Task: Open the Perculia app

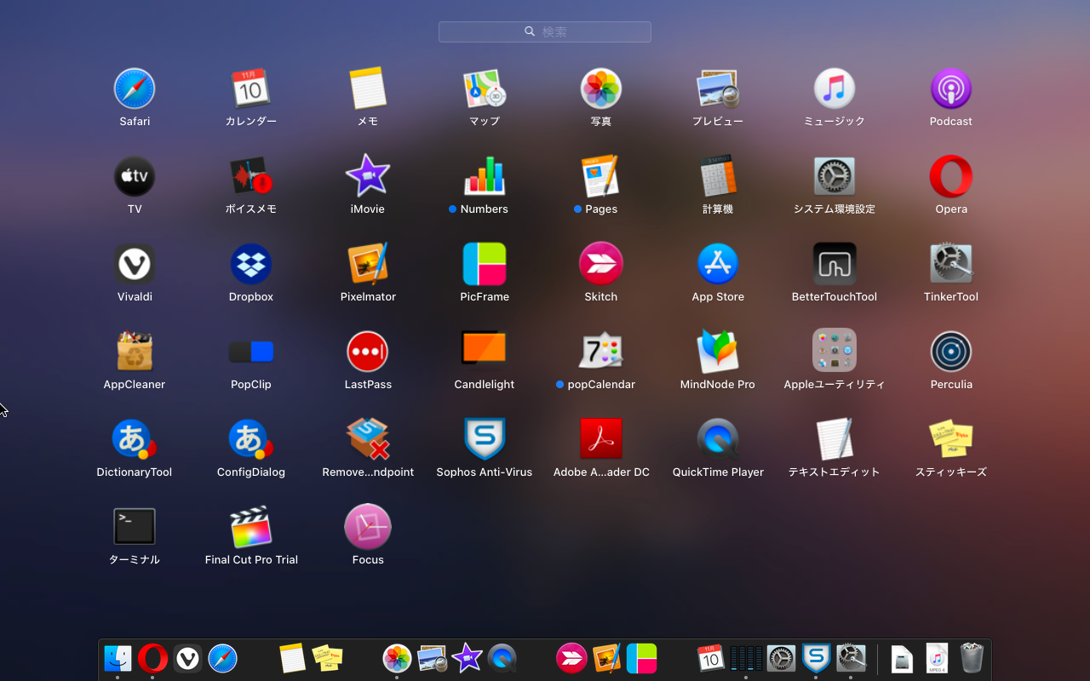Action: click(951, 352)
